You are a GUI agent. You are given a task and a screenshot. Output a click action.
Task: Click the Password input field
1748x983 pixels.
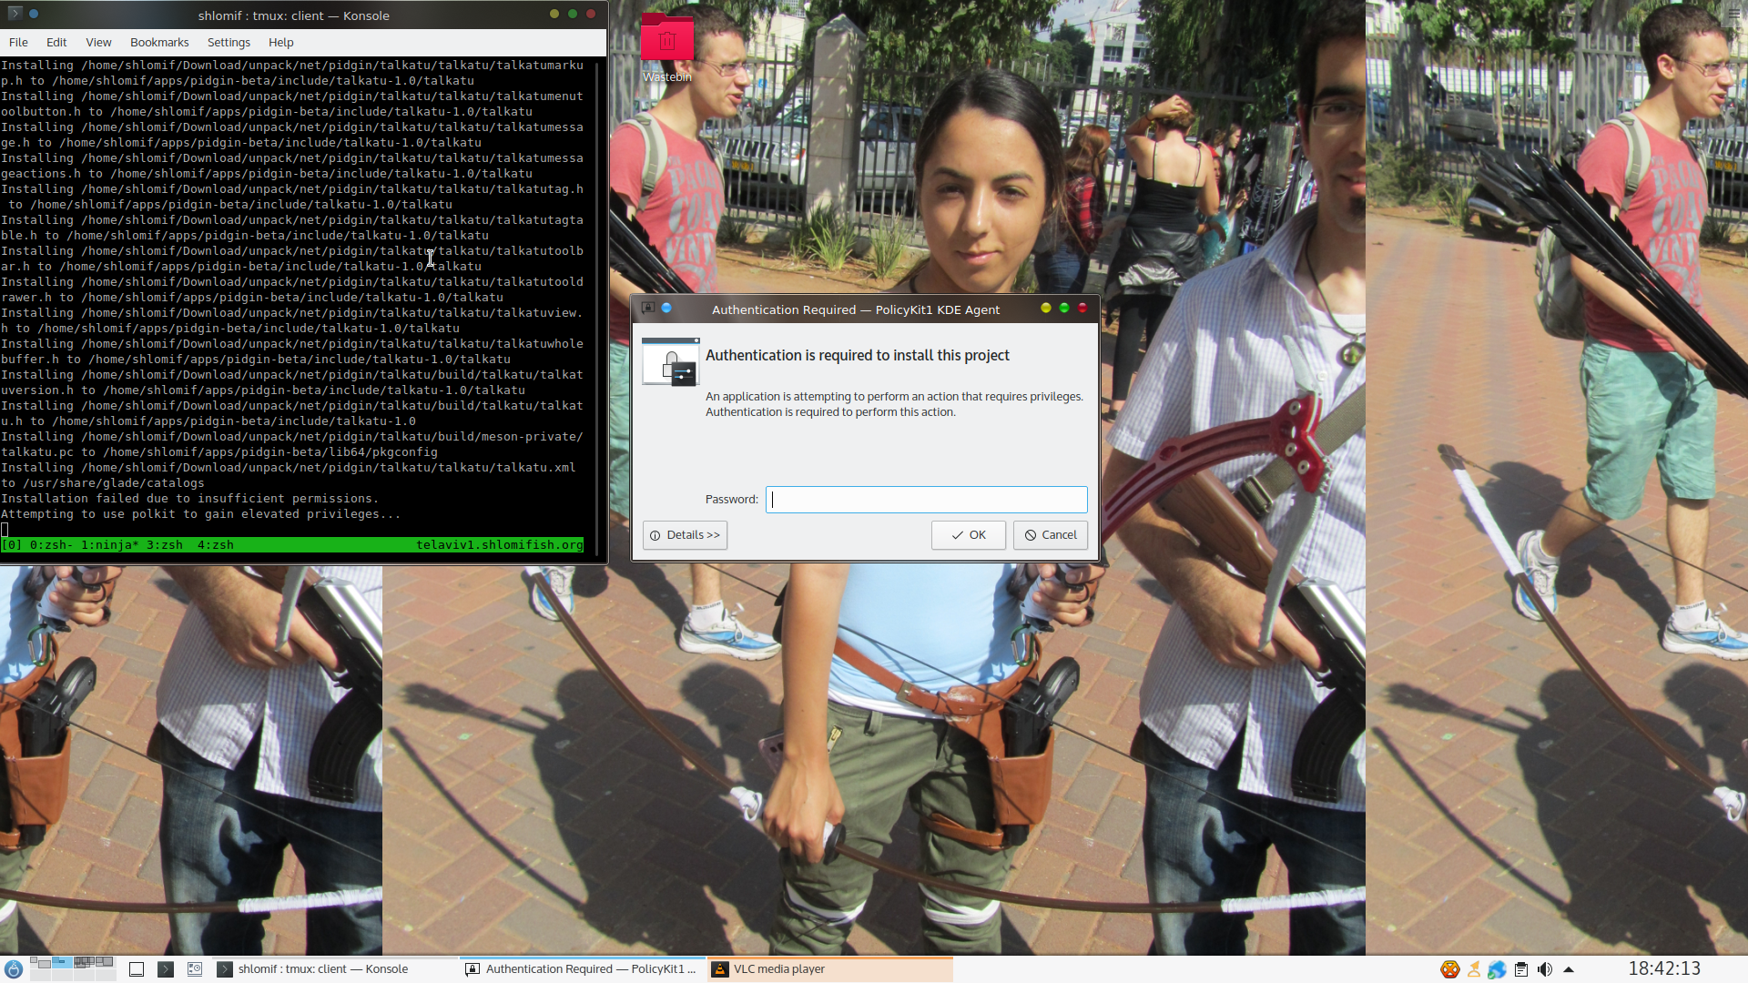point(926,500)
